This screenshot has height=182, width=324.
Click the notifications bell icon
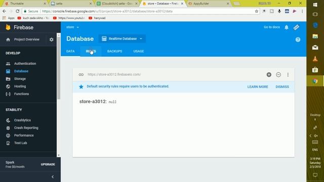pos(287,27)
